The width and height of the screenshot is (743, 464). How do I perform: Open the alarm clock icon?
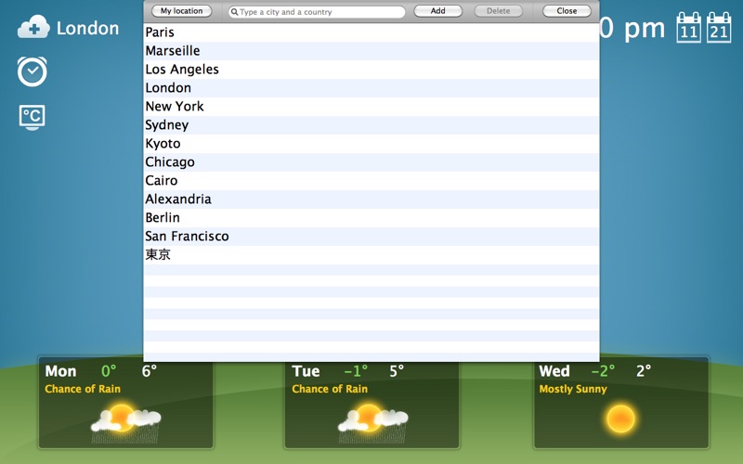[33, 71]
